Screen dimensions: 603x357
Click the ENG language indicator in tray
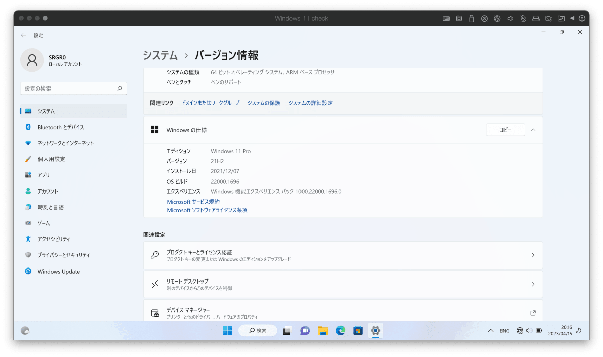coord(505,331)
